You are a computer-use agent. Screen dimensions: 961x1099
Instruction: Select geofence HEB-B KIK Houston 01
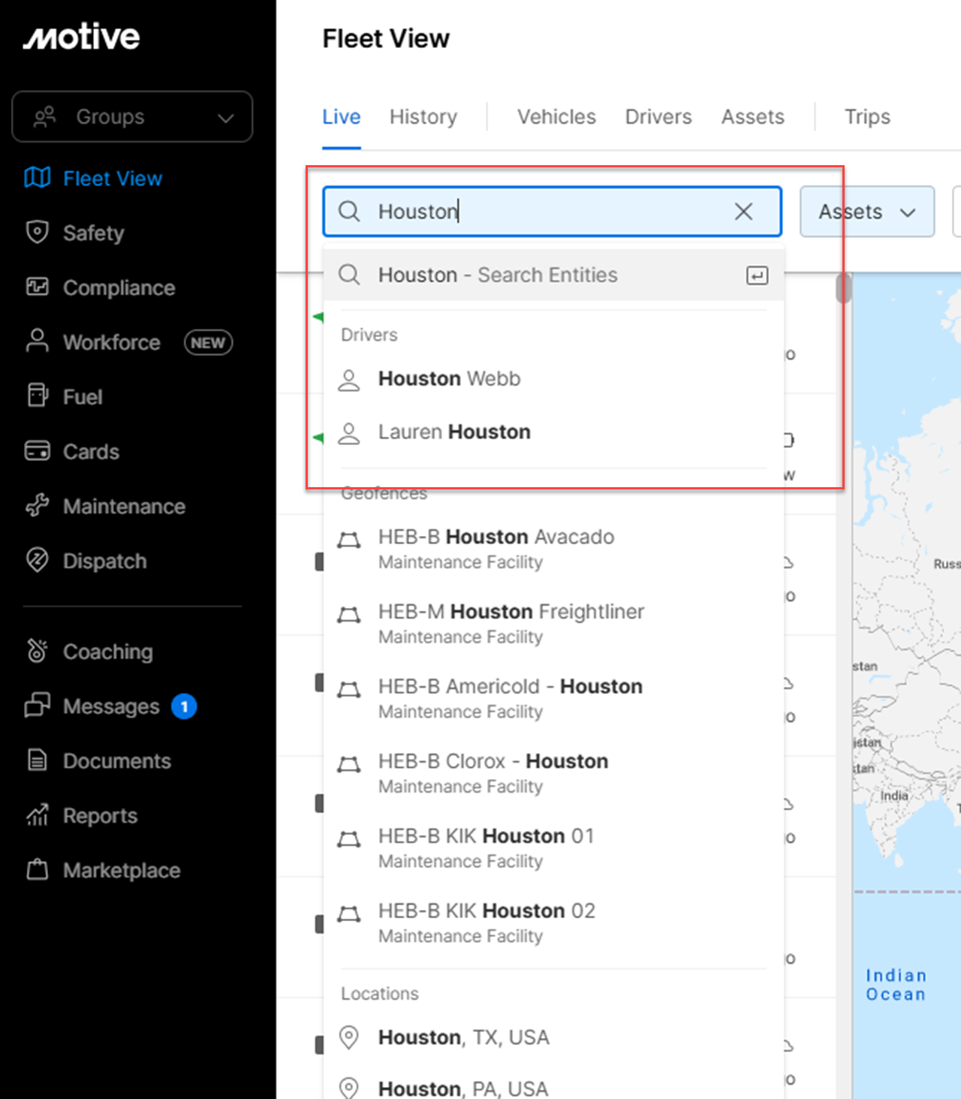(553, 848)
